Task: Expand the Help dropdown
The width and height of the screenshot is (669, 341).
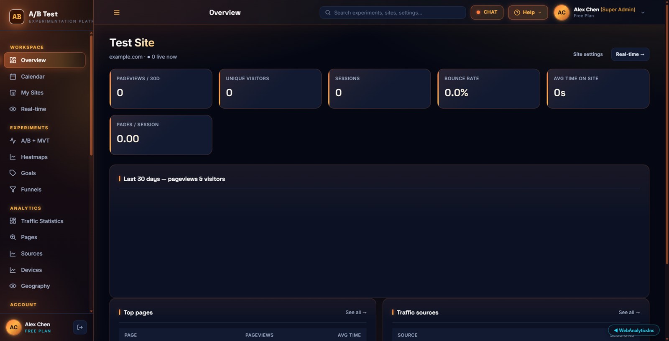Action: [x=528, y=13]
